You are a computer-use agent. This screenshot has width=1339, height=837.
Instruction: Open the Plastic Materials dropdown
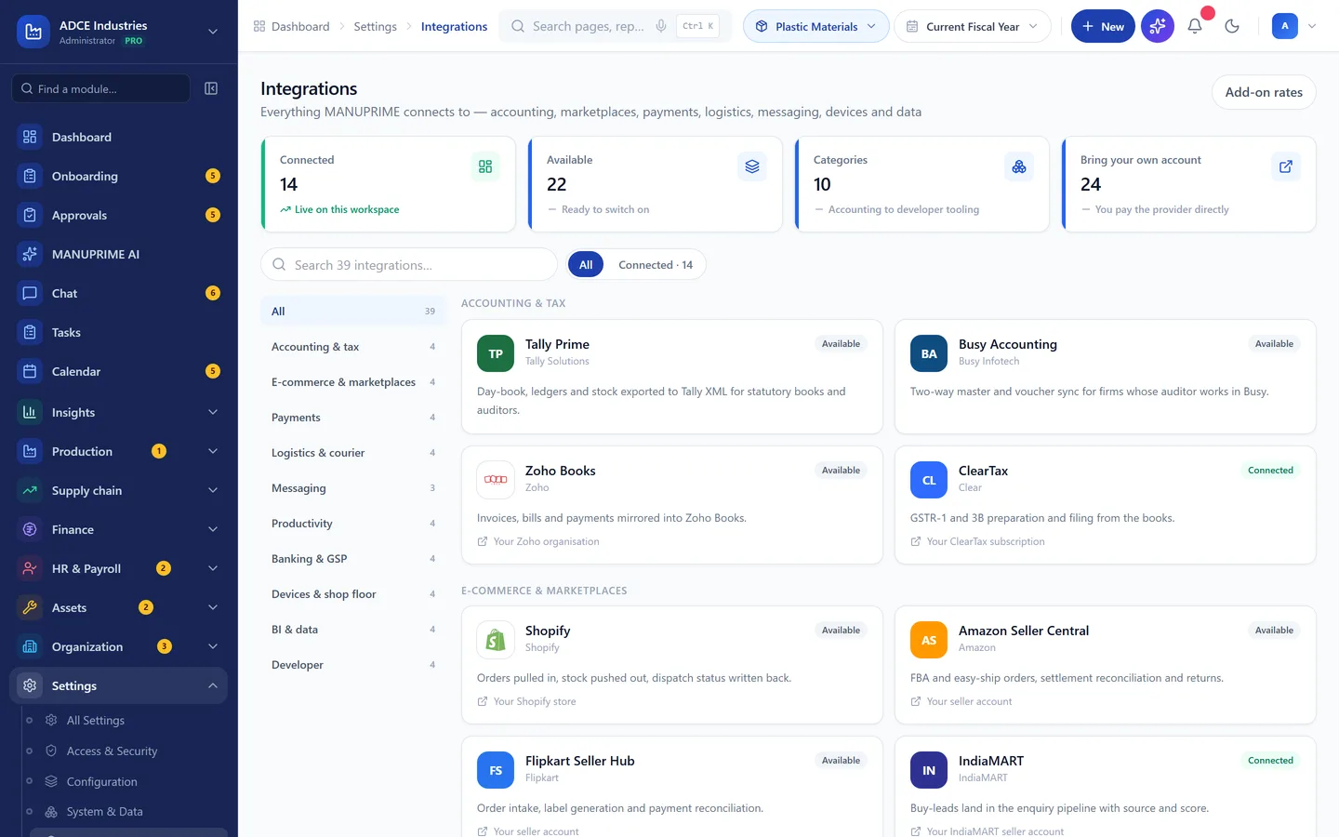coord(815,26)
